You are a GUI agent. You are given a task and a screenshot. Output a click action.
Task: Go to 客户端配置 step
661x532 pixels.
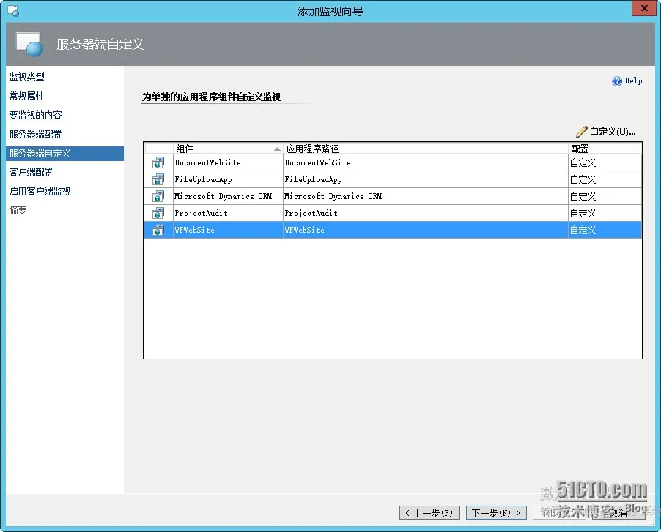32,172
